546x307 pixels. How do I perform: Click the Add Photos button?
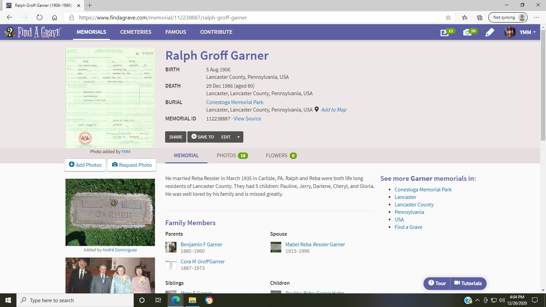pyautogui.click(x=85, y=165)
